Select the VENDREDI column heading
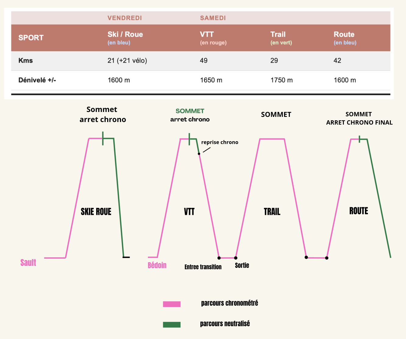The height and width of the screenshot is (339, 406). click(x=125, y=18)
